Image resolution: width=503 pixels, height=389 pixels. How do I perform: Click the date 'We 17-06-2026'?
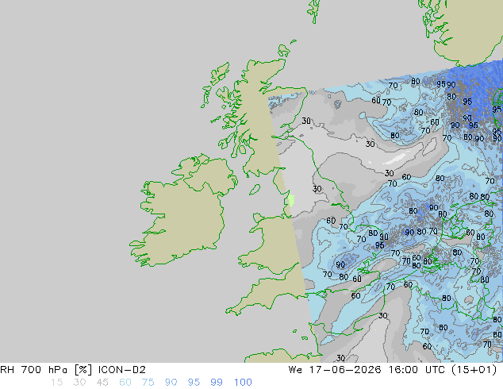(x=335, y=370)
